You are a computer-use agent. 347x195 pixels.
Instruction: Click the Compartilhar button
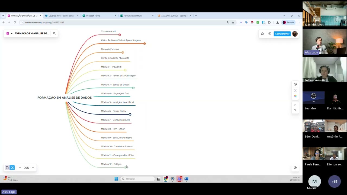click(x=282, y=34)
